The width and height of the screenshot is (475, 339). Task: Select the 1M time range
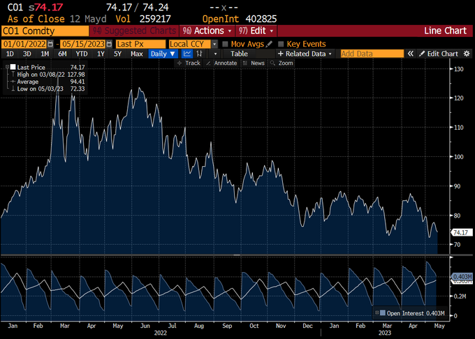[45, 54]
